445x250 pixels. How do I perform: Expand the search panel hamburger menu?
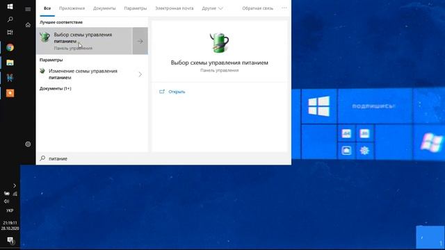click(x=28, y=9)
